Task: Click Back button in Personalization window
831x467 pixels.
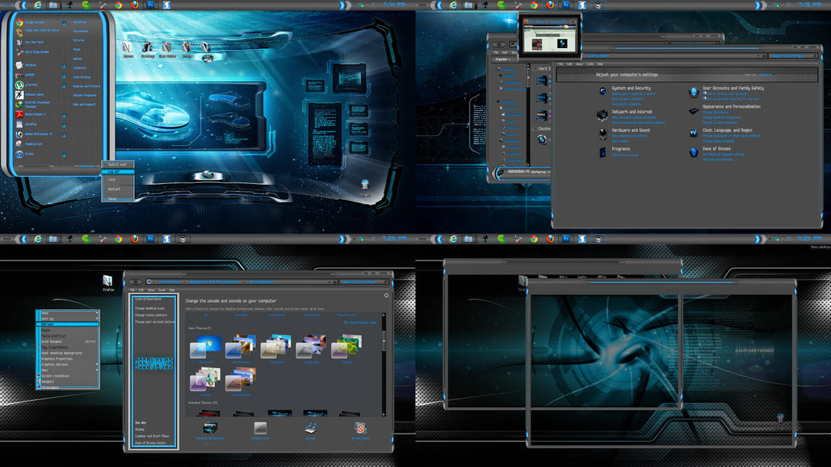Action: [x=132, y=282]
